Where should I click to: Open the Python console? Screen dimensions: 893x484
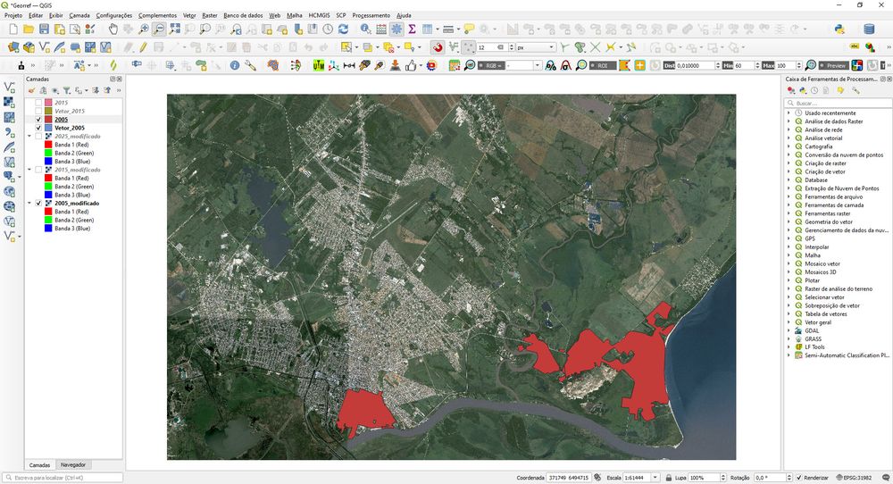tap(839, 29)
